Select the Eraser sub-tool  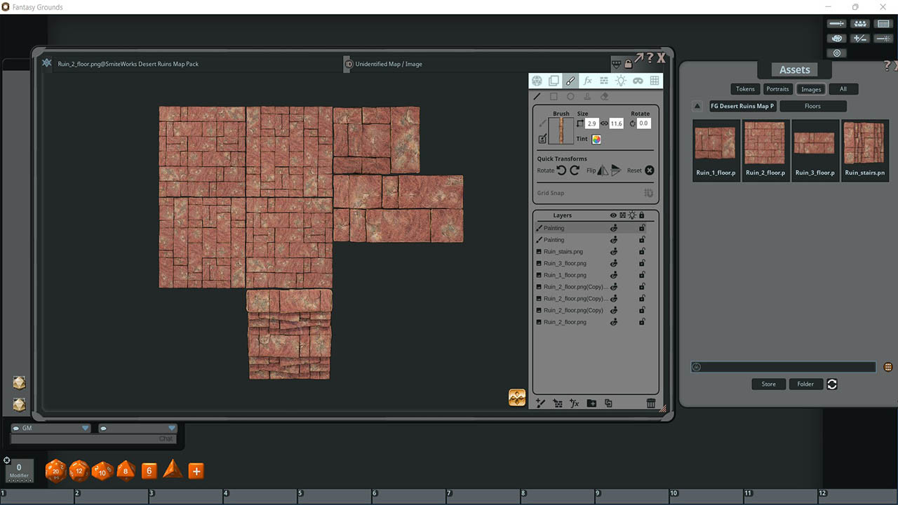pyautogui.click(x=603, y=96)
